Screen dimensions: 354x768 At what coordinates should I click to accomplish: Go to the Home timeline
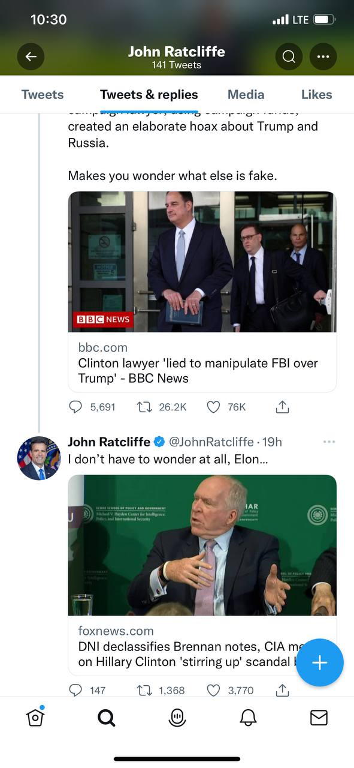[36, 716]
